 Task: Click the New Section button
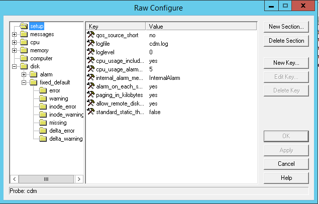tap(286, 27)
